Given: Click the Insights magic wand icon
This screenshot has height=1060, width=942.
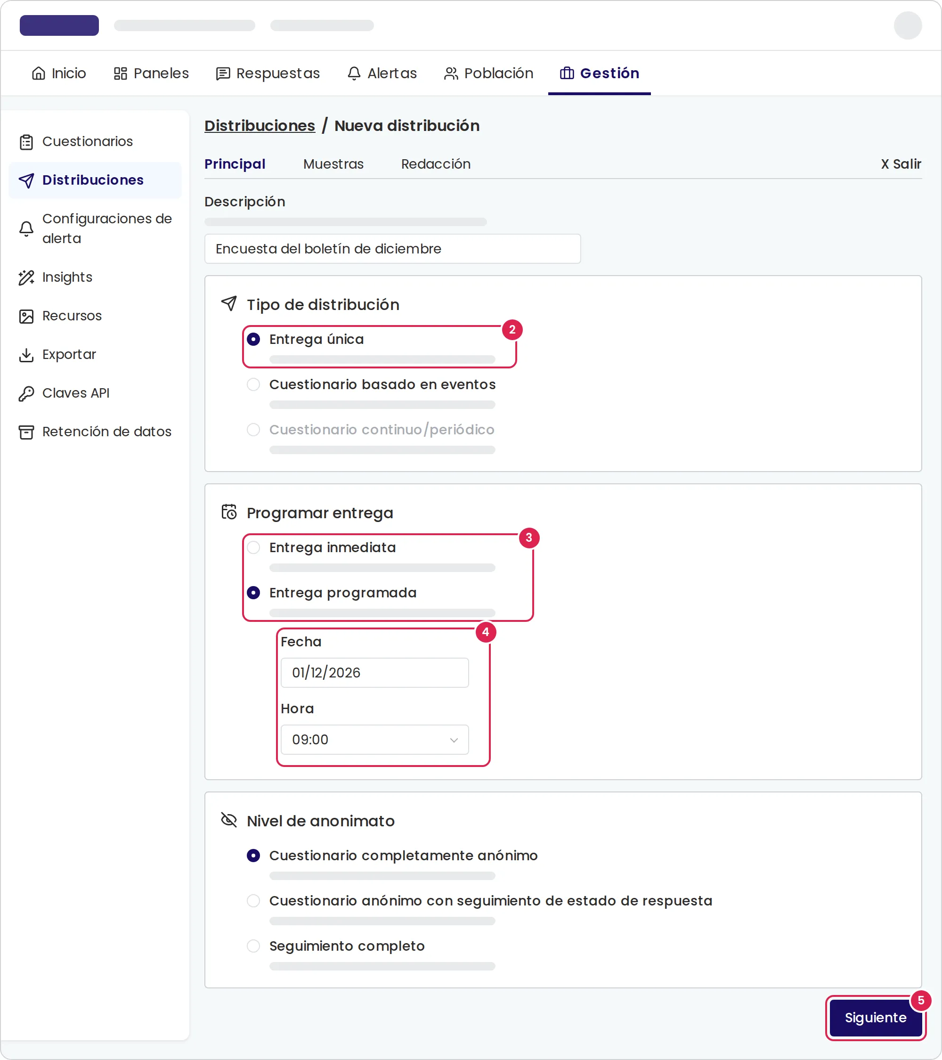Looking at the screenshot, I should point(26,277).
